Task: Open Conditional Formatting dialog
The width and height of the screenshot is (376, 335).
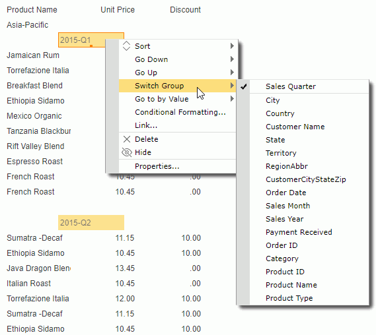Action: (177, 112)
